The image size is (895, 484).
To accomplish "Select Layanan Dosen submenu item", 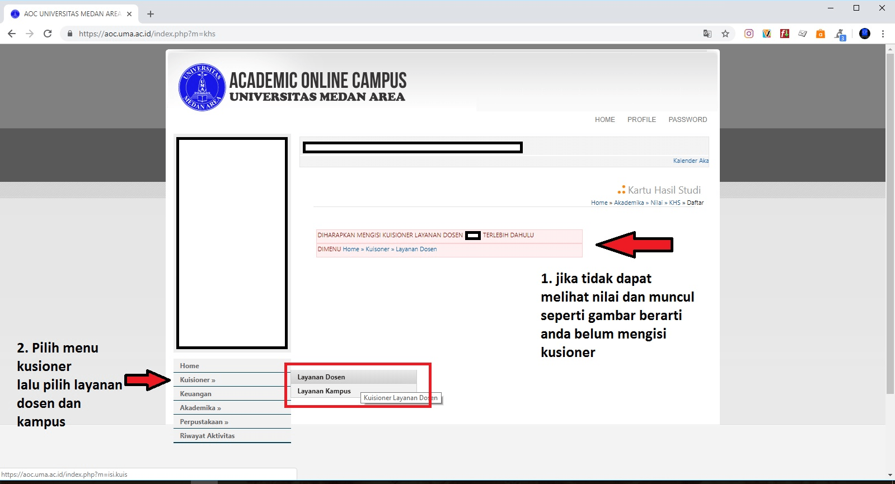I will coord(354,377).
